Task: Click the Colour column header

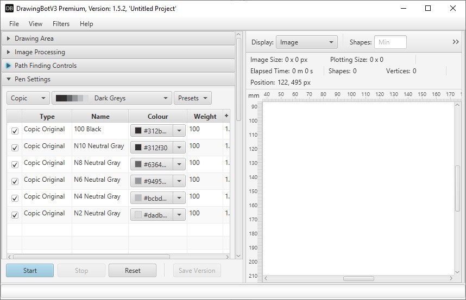Action: (x=158, y=116)
